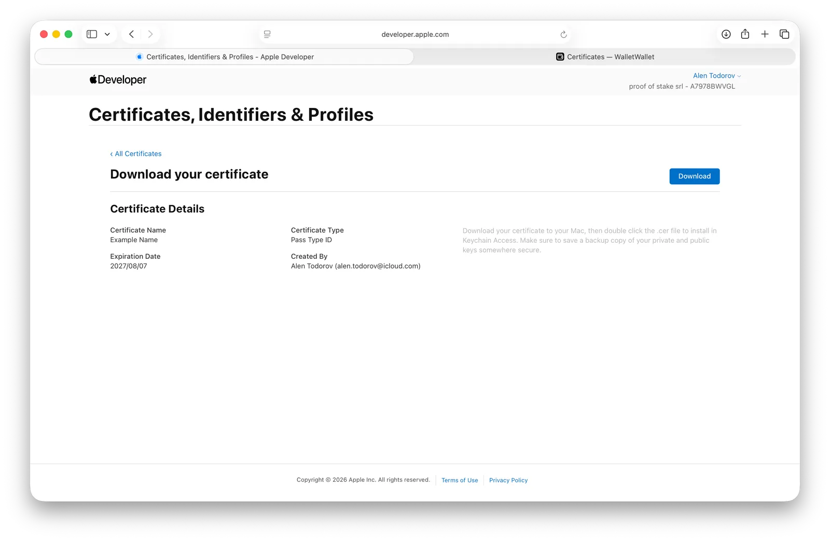Click the Certificate Details heading

point(157,209)
